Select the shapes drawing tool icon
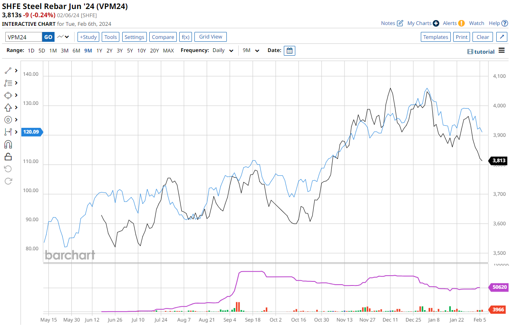The image size is (518, 333). pyautogui.click(x=8, y=95)
